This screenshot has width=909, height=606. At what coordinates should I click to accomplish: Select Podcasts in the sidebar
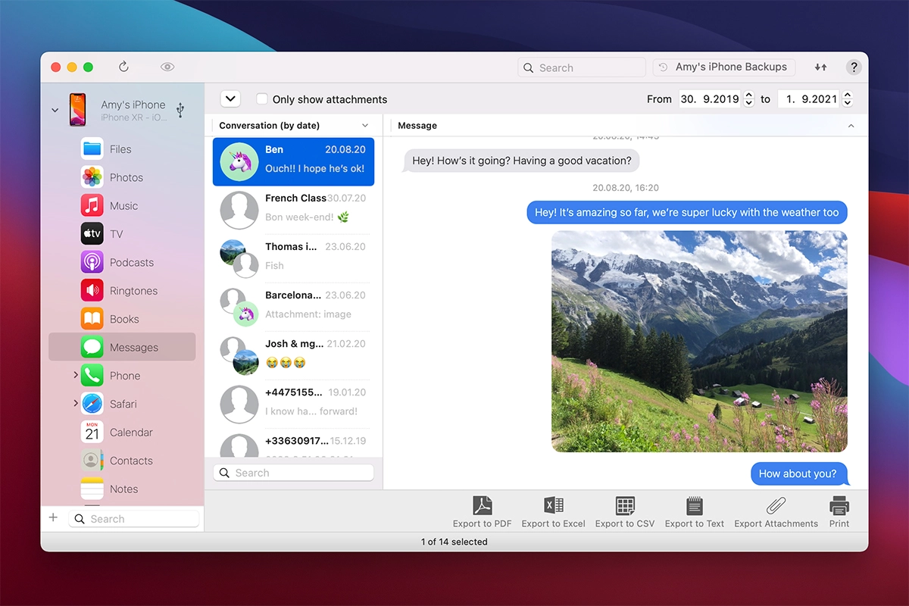tap(132, 262)
